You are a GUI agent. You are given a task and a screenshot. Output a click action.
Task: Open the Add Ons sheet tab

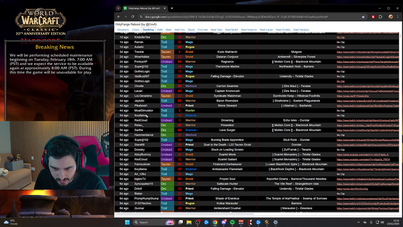point(179,30)
